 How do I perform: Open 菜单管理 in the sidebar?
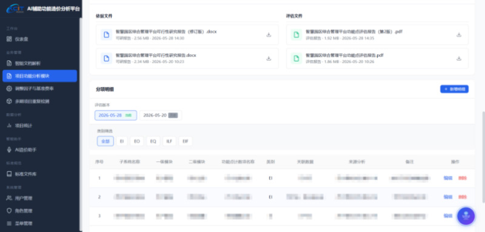coord(39,223)
